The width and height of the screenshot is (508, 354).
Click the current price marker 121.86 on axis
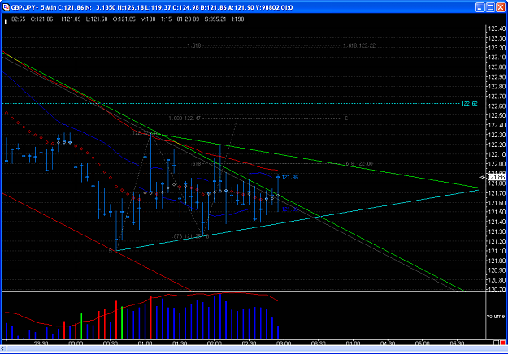pos(497,177)
